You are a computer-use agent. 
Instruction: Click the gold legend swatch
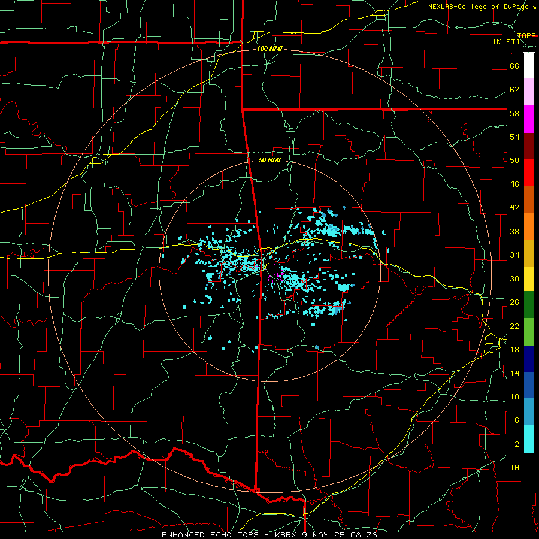529,253
